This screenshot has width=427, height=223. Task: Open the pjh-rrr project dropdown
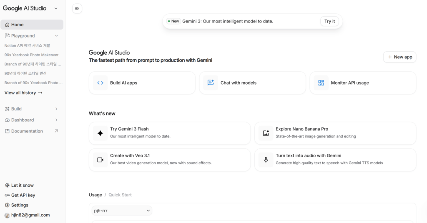(x=122, y=211)
